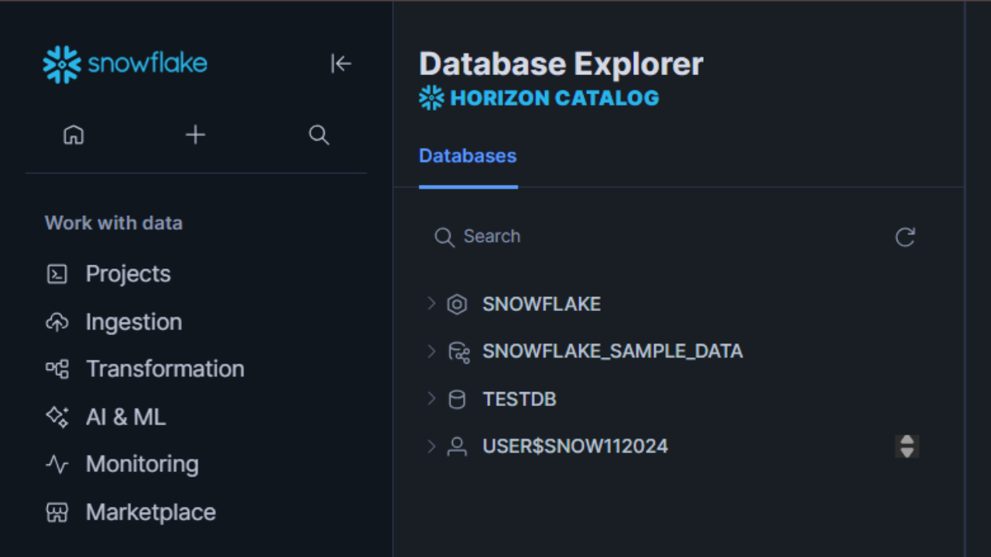
Task: Click the search magnifier in the top navigation
Action: [318, 135]
